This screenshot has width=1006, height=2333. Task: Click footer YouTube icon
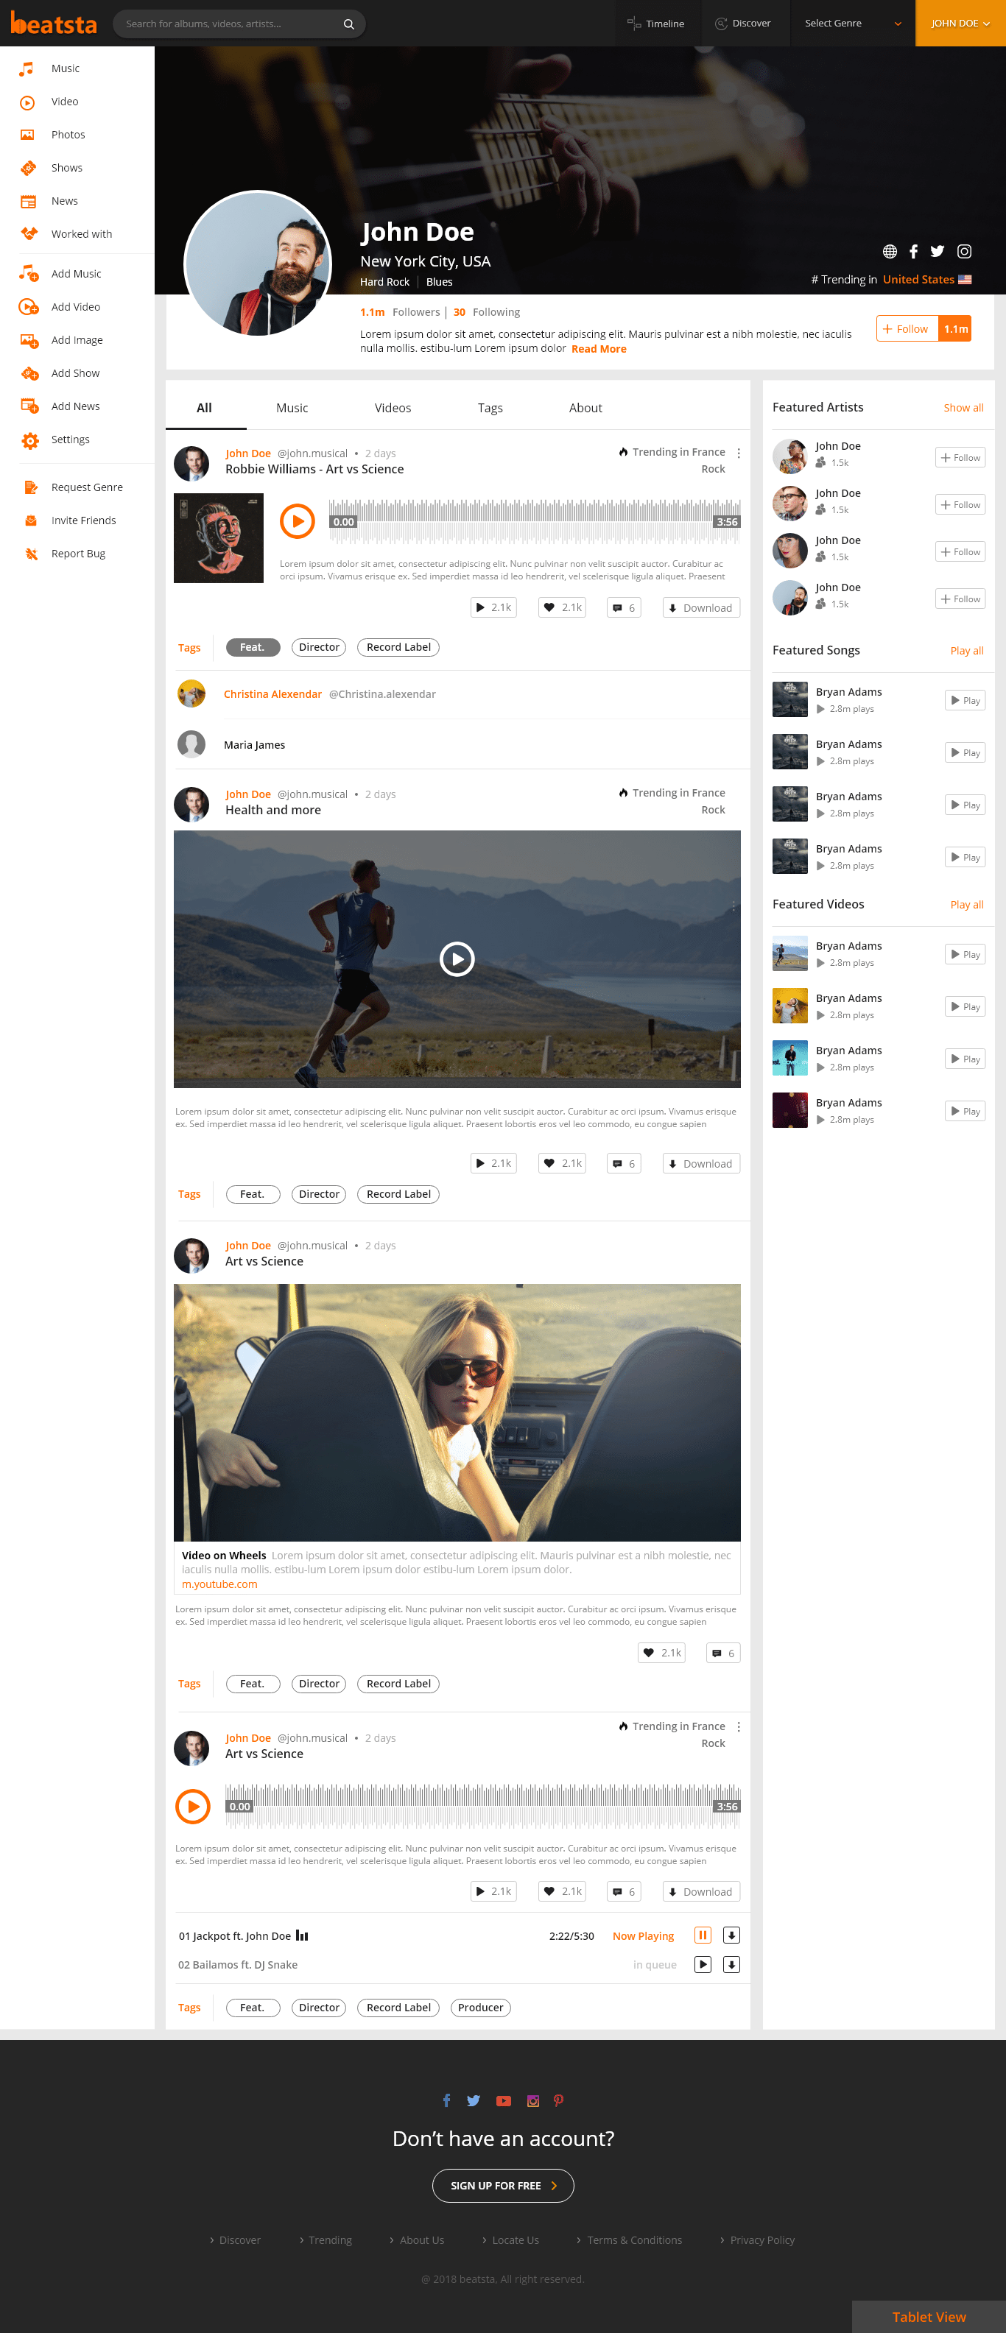503,2101
